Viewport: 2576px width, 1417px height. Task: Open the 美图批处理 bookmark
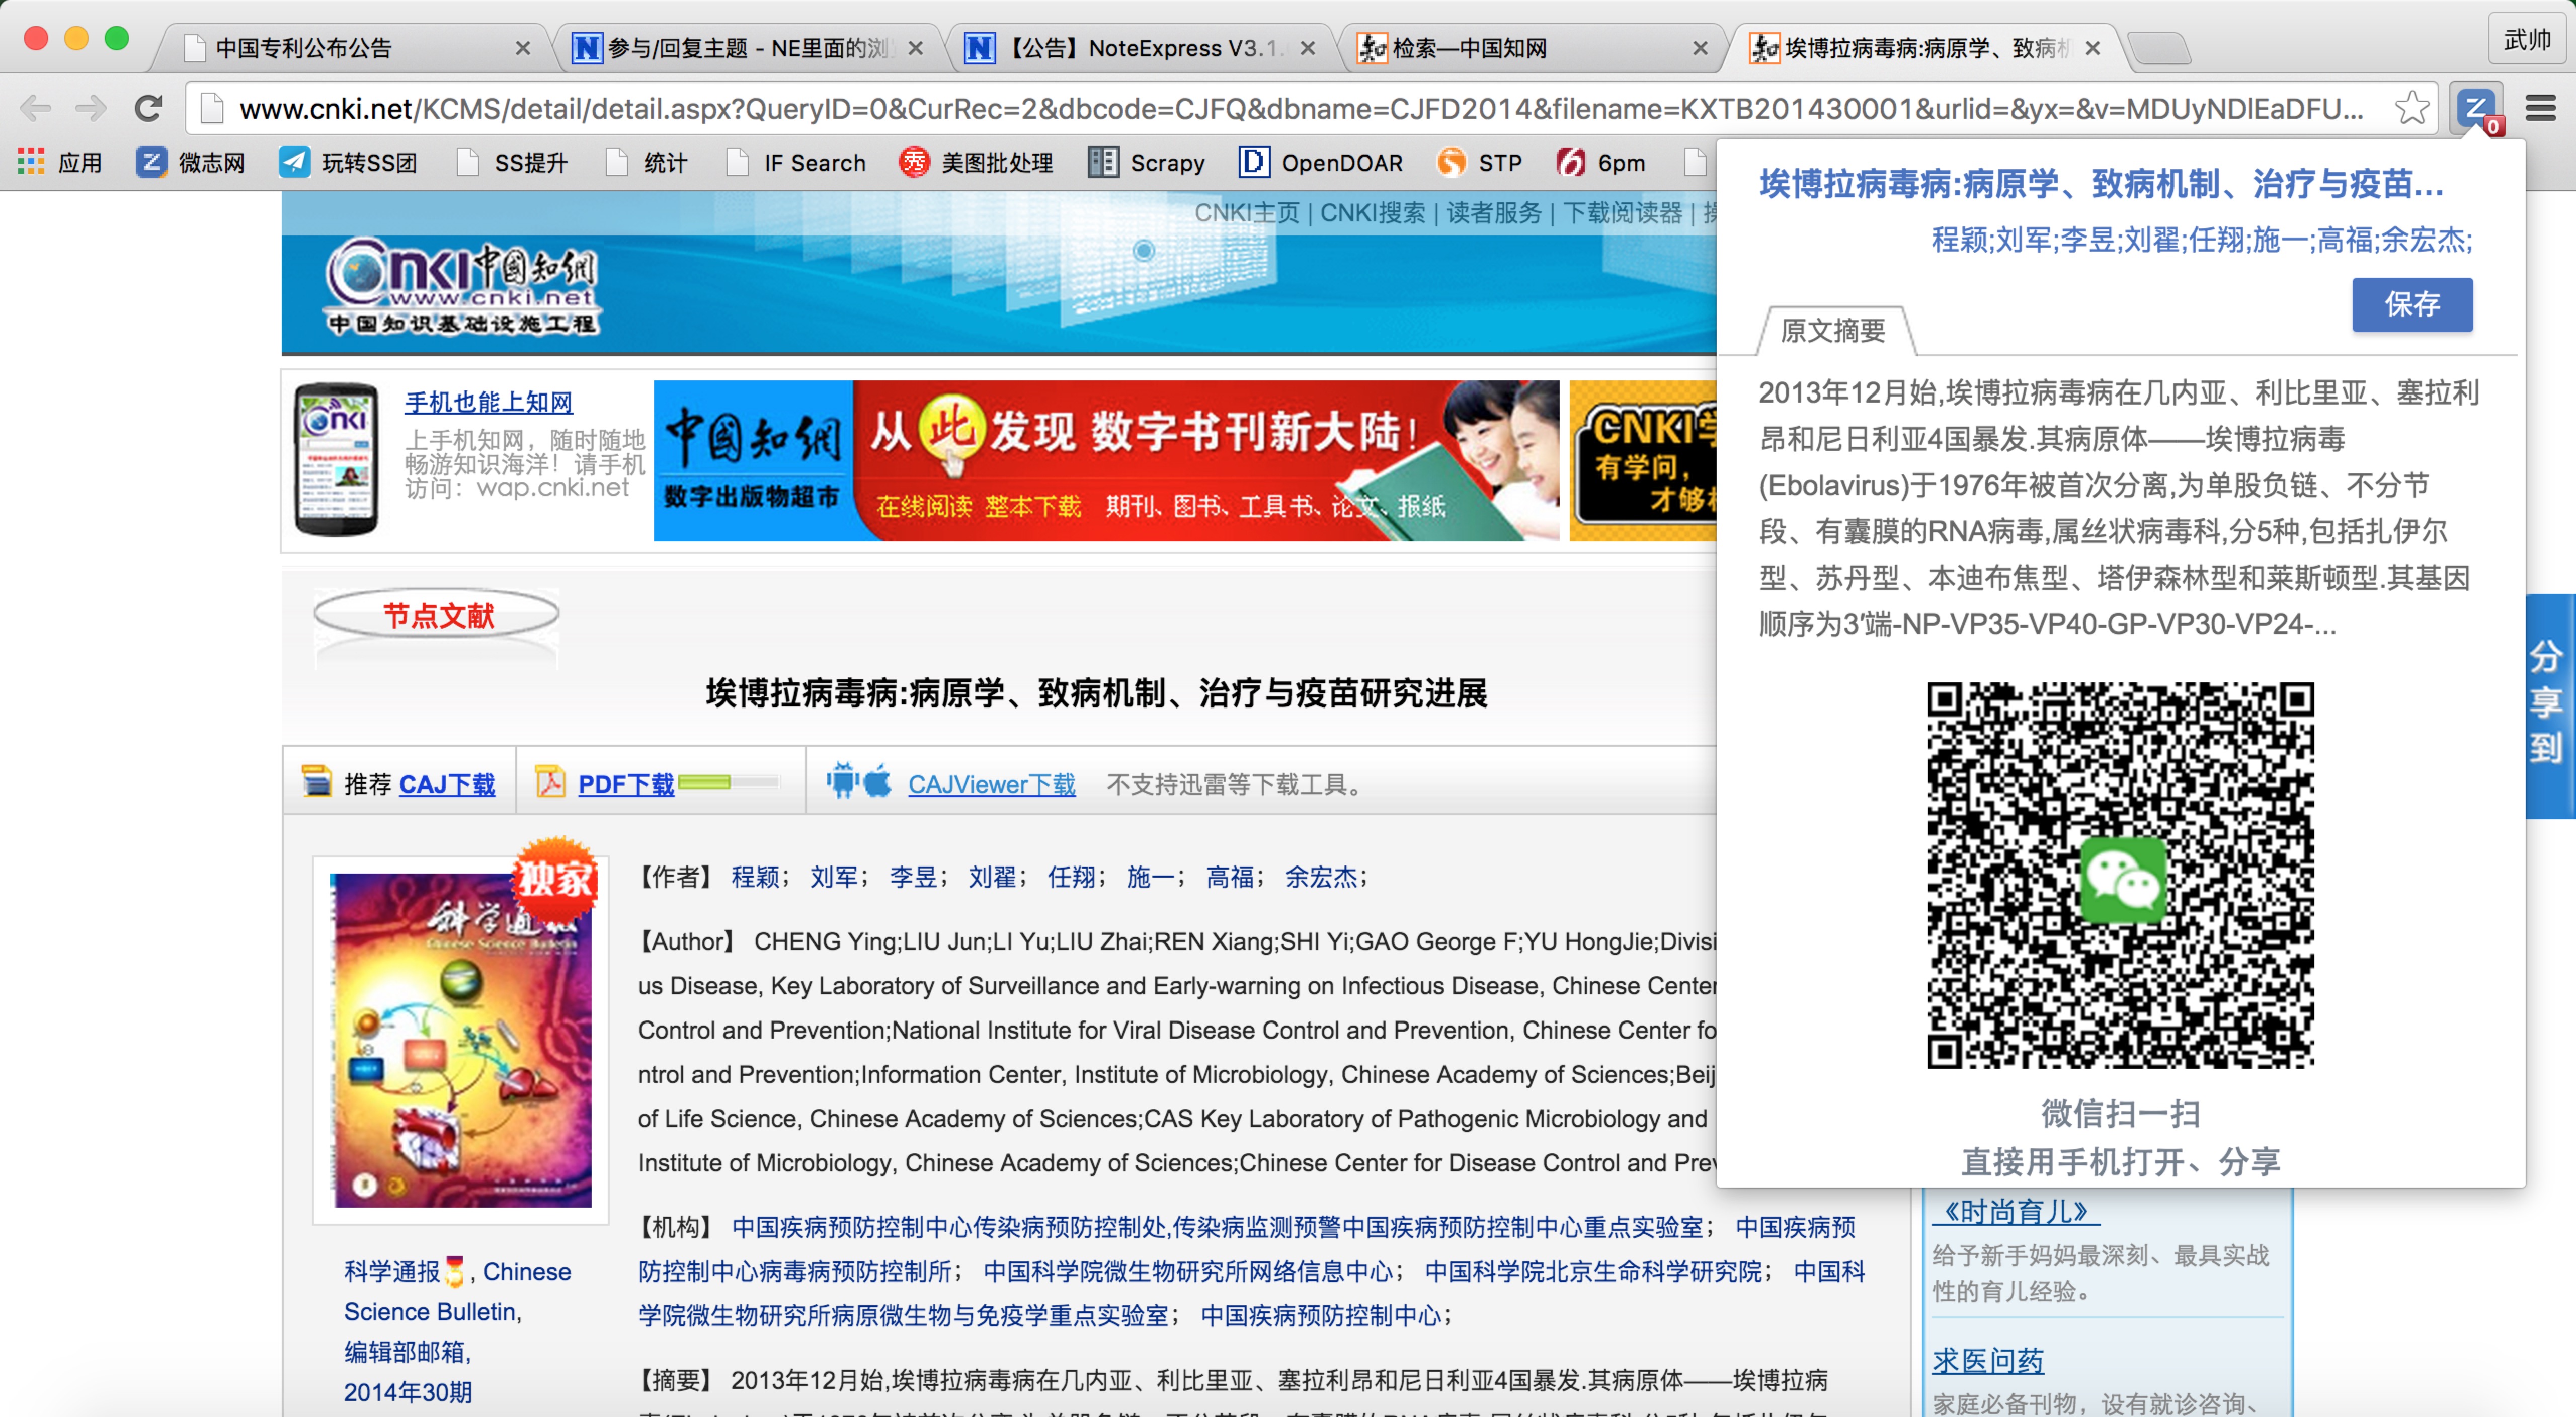tap(976, 163)
